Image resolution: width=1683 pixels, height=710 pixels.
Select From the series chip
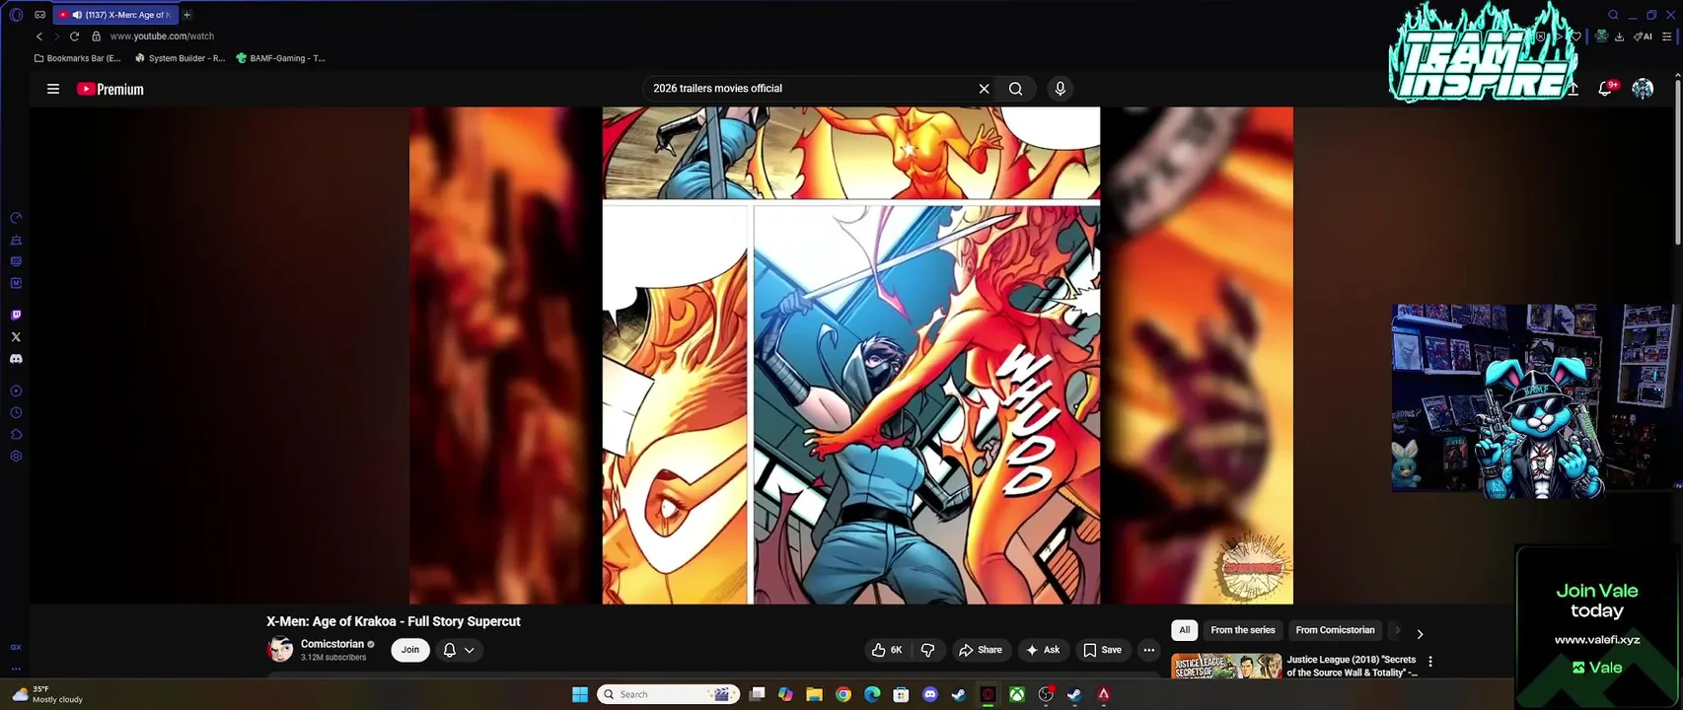click(x=1243, y=630)
